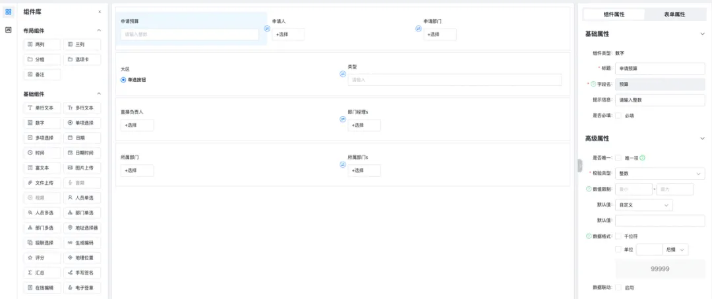Close the 组件库 panel
The width and height of the screenshot is (712, 299).
point(100,12)
